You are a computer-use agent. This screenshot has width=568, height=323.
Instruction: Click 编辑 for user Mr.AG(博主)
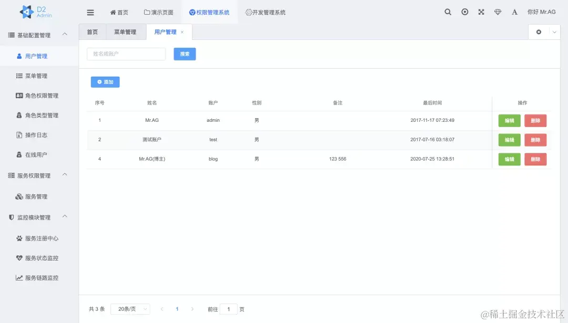click(x=509, y=159)
